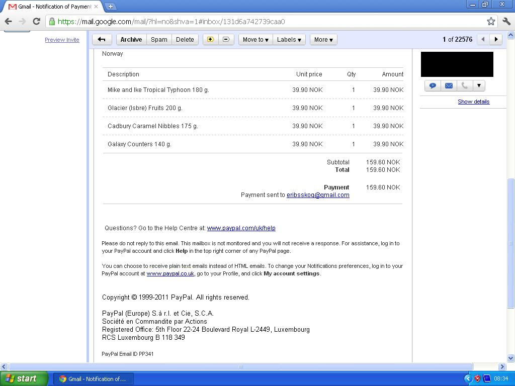The height and width of the screenshot is (386, 515).
Task: Mark as important with the plus icon
Action: (211, 39)
